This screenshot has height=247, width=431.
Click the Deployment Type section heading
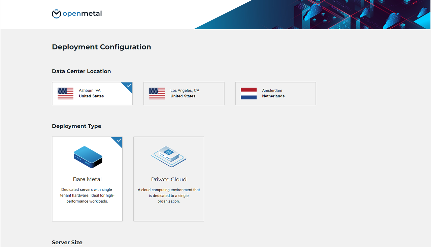[76, 126]
